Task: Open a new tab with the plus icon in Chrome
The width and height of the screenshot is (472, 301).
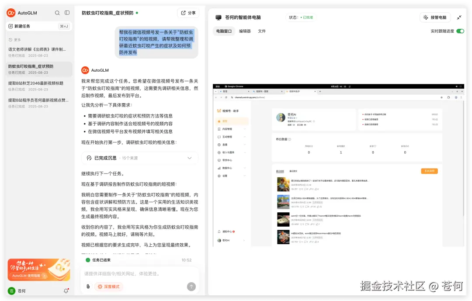Action: 320,91
